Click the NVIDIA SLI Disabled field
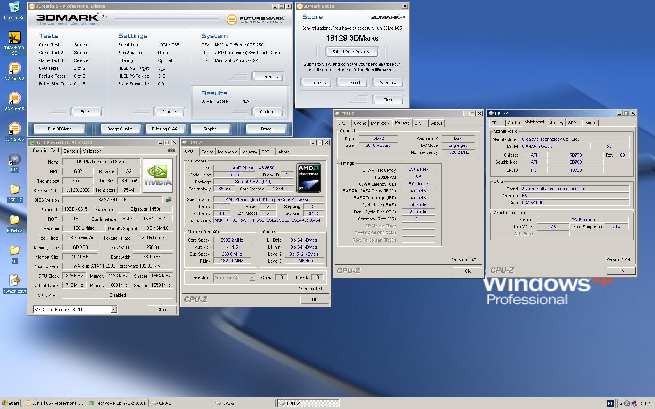 (118, 295)
